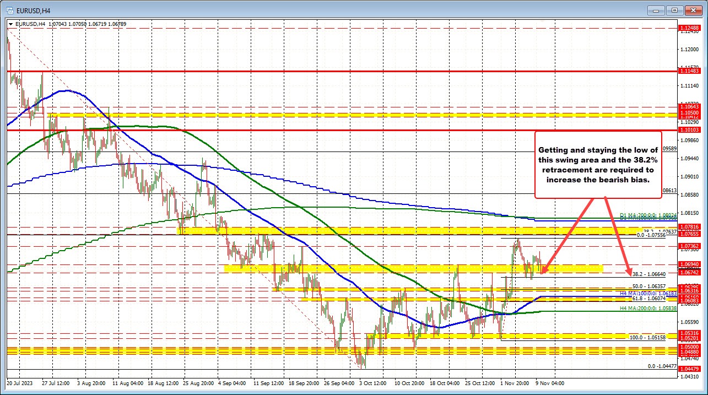708x395 pixels.
Task: Expand the black quote arrow beside EURUSD,H4
Action: point(11,24)
